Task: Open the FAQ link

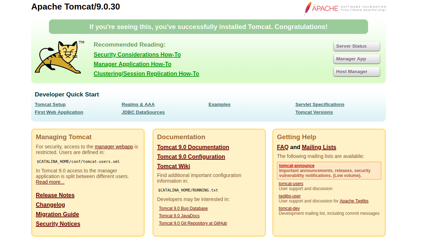Action: (x=283, y=147)
